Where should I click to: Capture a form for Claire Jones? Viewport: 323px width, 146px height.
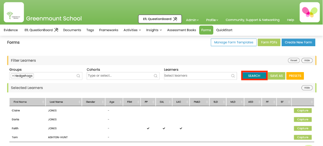(303, 111)
